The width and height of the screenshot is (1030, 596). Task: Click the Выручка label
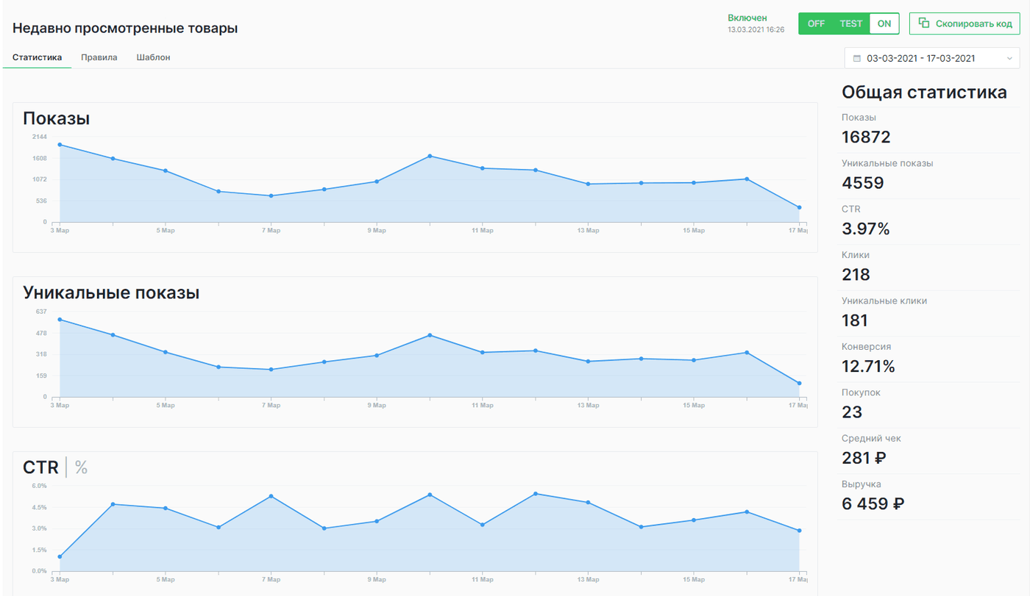coord(862,484)
